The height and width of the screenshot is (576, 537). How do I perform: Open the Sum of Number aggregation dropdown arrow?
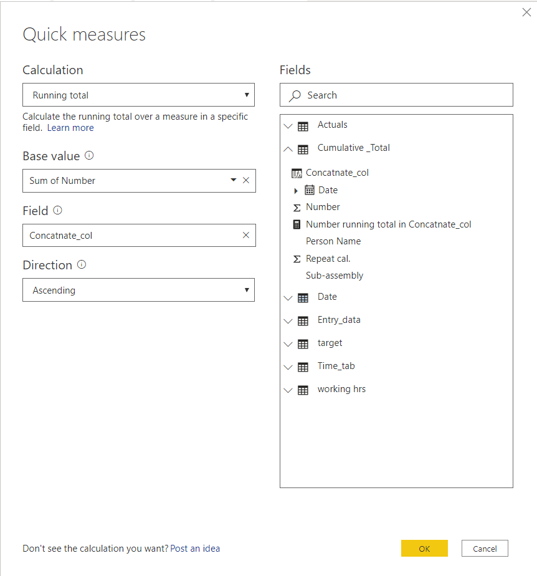click(233, 180)
